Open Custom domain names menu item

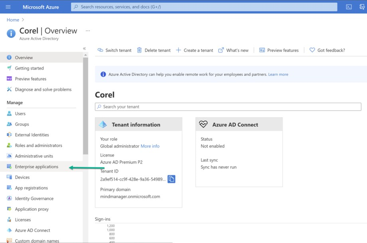(41, 241)
